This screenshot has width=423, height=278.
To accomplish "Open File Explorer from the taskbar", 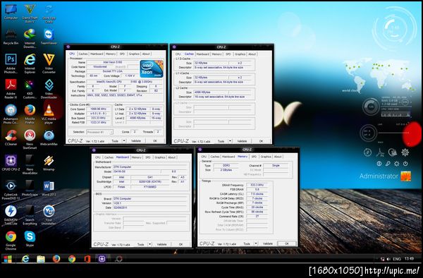I will coord(41,259).
